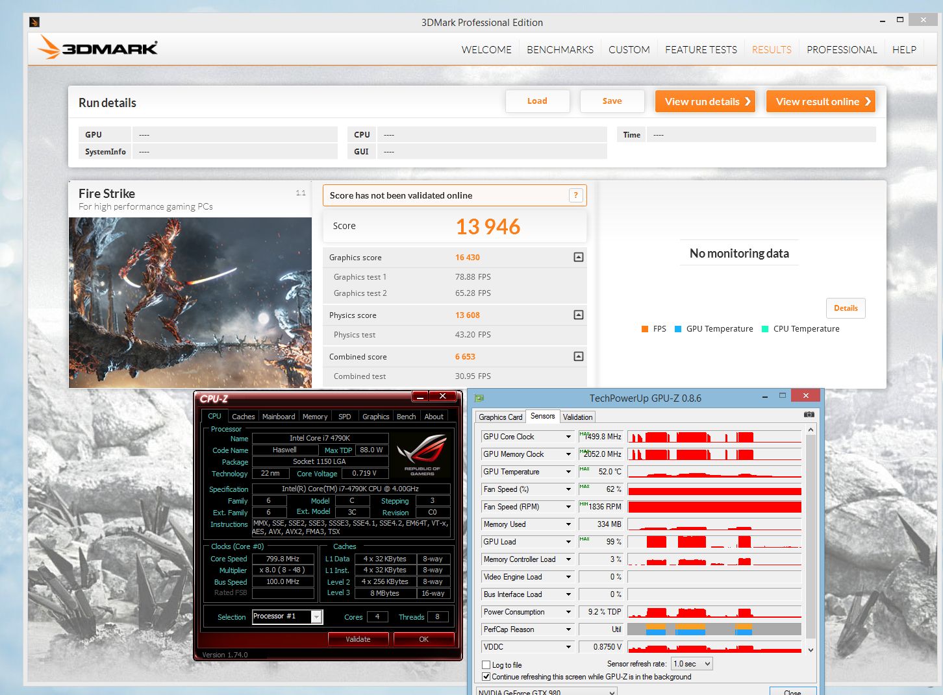The height and width of the screenshot is (695, 943).
Task: Open the GPU Memory Clock sensor dropdown
Action: tap(568, 454)
